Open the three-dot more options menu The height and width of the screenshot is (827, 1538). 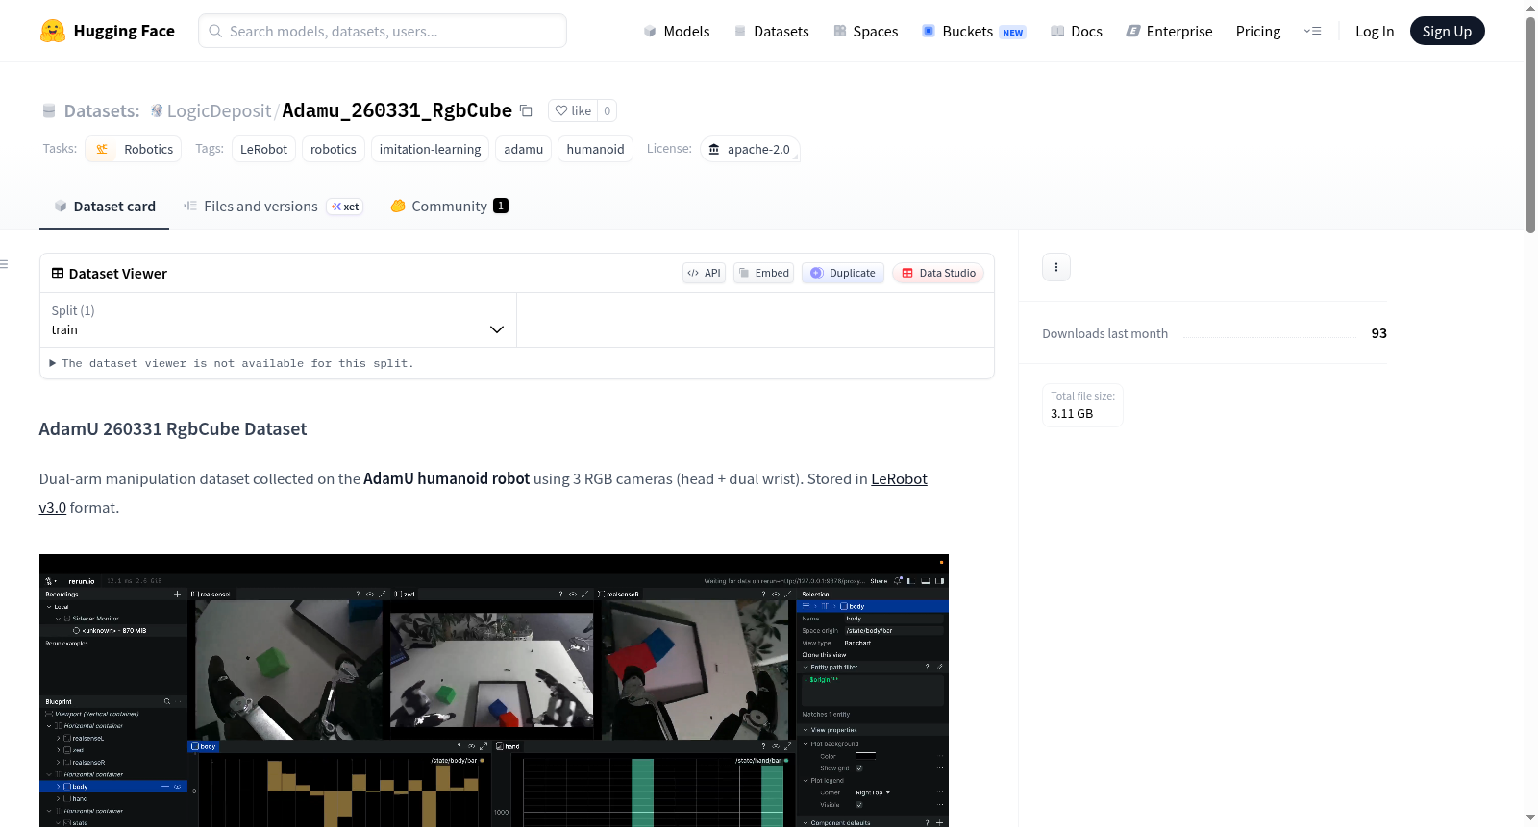[x=1056, y=267]
